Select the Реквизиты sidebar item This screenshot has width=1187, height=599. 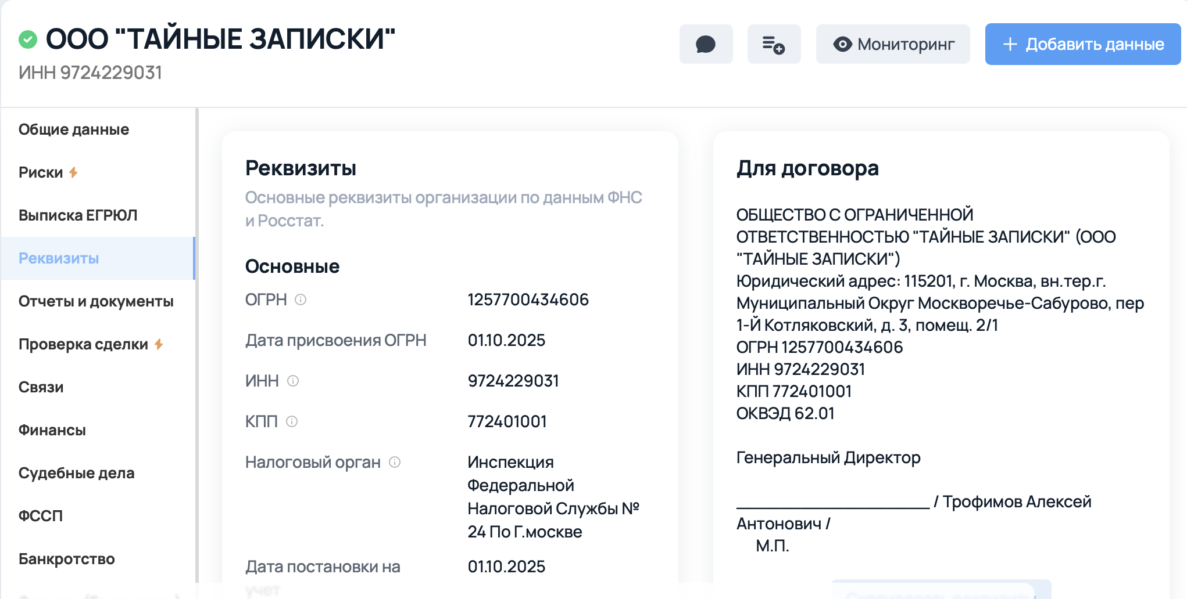pos(59,258)
